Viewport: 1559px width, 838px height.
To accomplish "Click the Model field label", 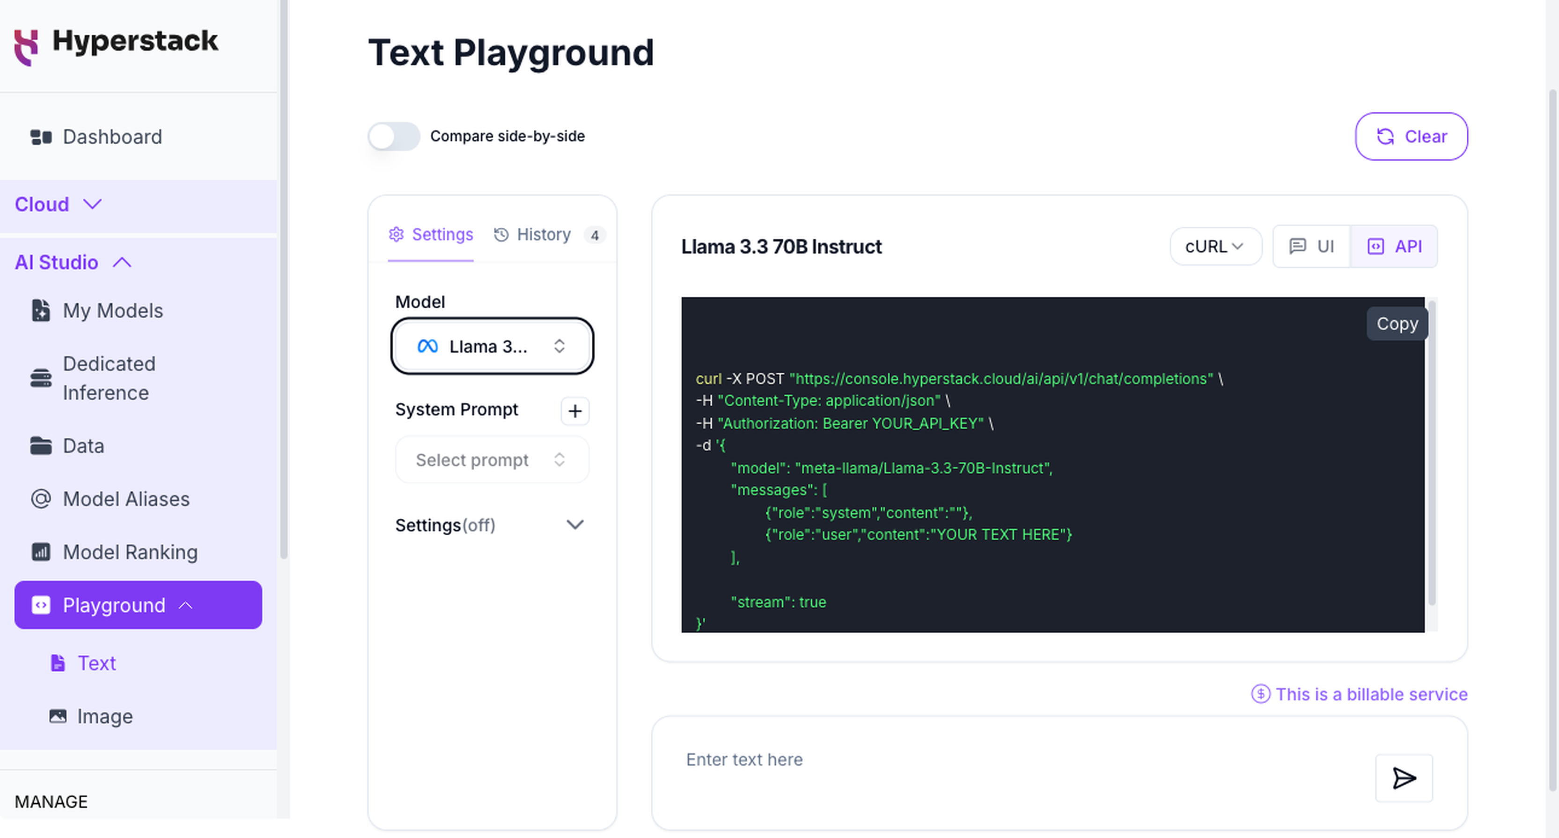I will (x=420, y=302).
